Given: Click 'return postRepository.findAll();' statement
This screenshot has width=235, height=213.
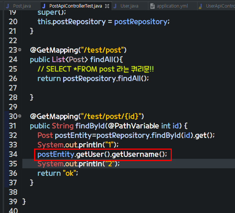Looking at the screenshot, I should pos(93,79).
